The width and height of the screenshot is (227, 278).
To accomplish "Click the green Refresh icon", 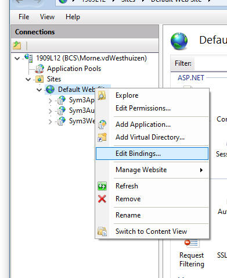I will pos(102,186).
